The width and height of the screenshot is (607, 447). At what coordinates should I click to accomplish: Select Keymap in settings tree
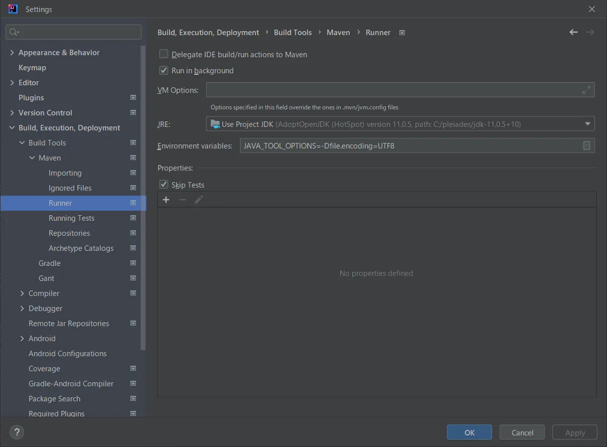click(32, 67)
